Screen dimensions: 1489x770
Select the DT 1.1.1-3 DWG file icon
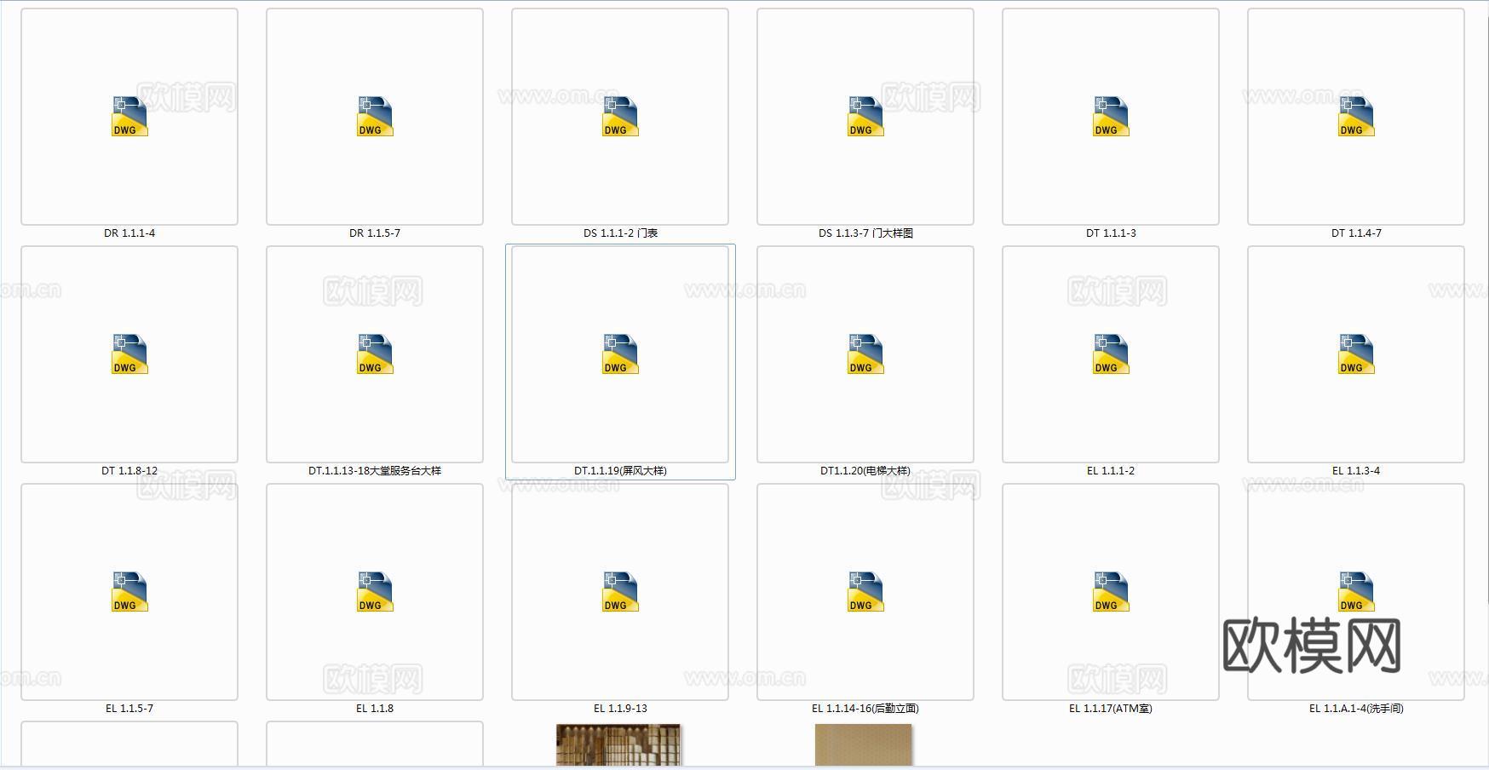pyautogui.click(x=1111, y=117)
